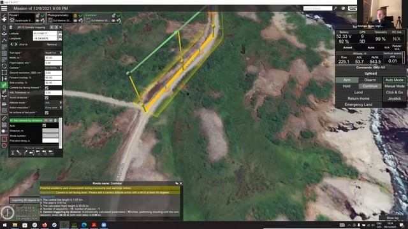Click the Disarm command button
The width and height of the screenshot is (408, 229).
pos(370,80)
